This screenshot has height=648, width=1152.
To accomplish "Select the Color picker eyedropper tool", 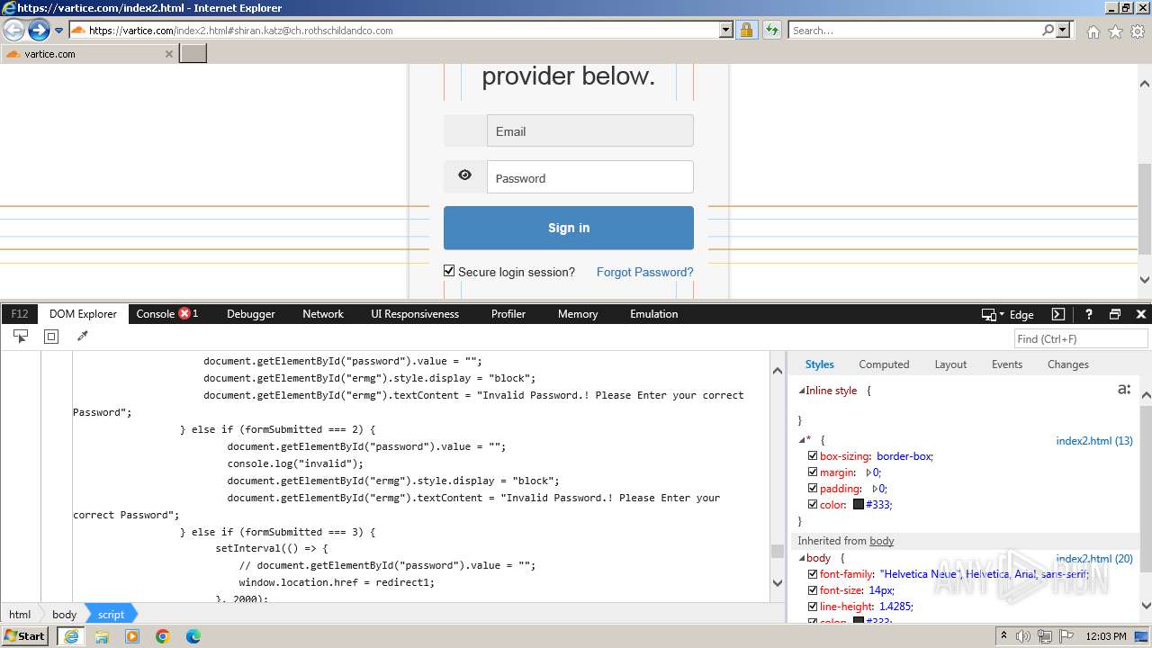I will click(x=82, y=336).
